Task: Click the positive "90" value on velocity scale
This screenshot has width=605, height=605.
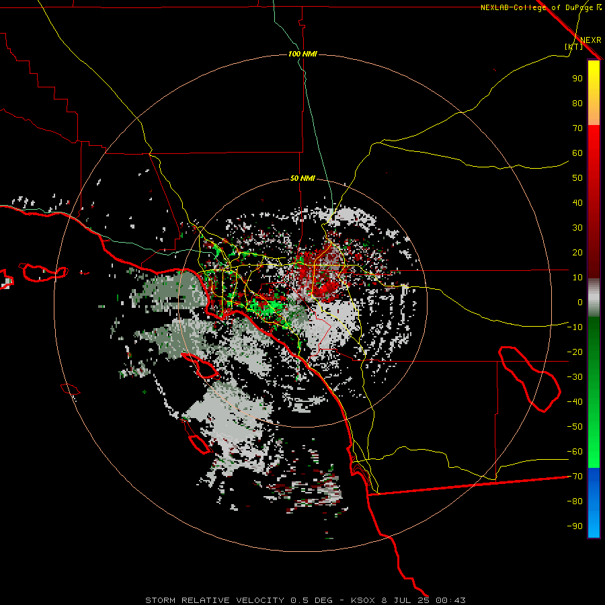Action: tap(577, 79)
